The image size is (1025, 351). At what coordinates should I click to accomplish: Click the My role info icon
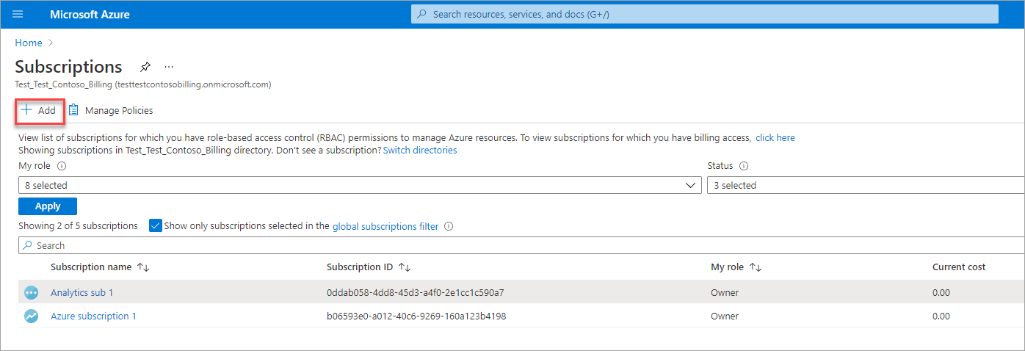click(62, 166)
